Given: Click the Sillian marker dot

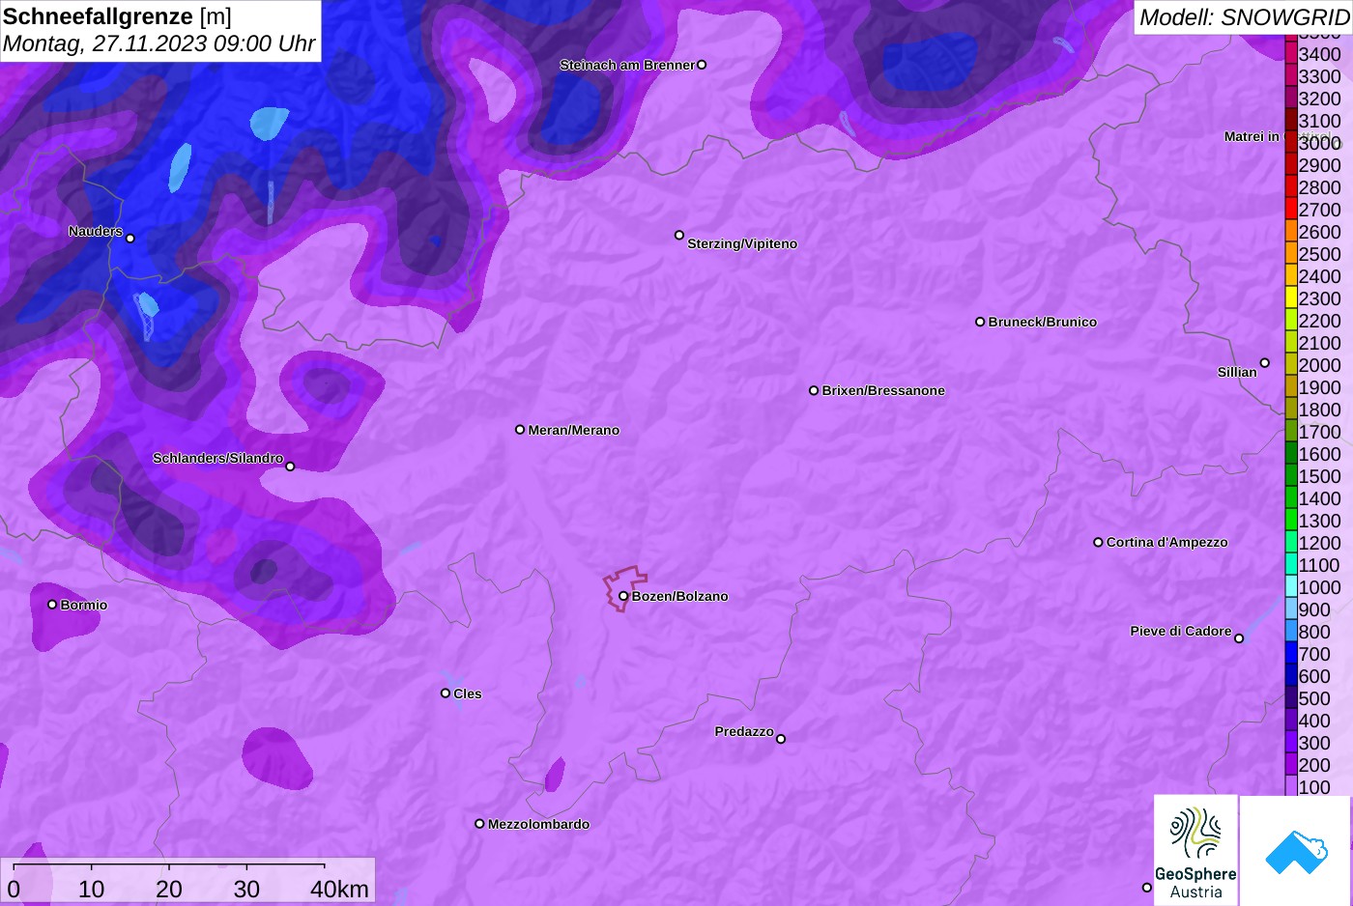Looking at the screenshot, I should [1264, 363].
